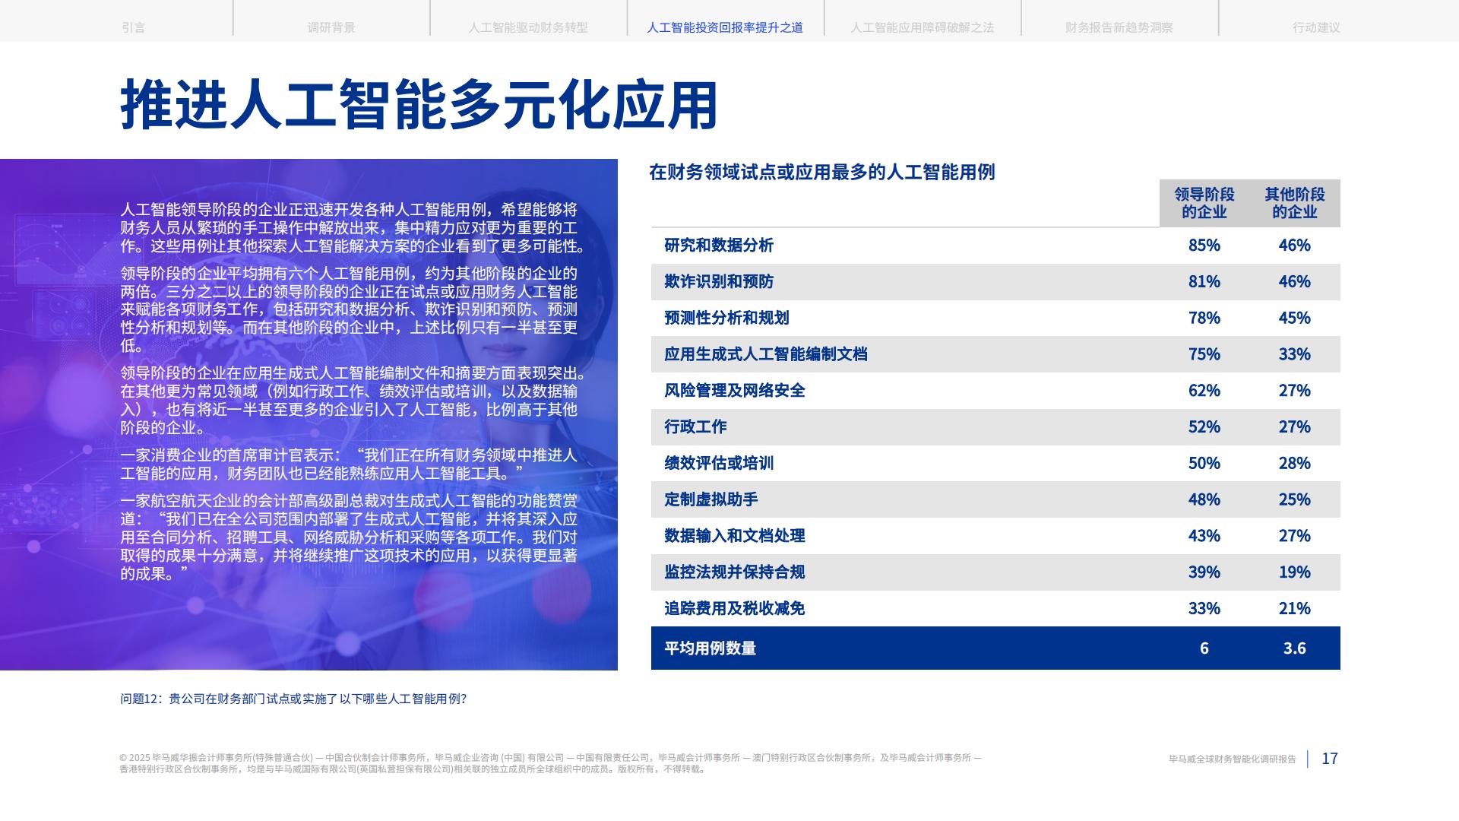Select the 领导阶段的企业 column header
The image size is (1459, 821).
click(x=1204, y=203)
